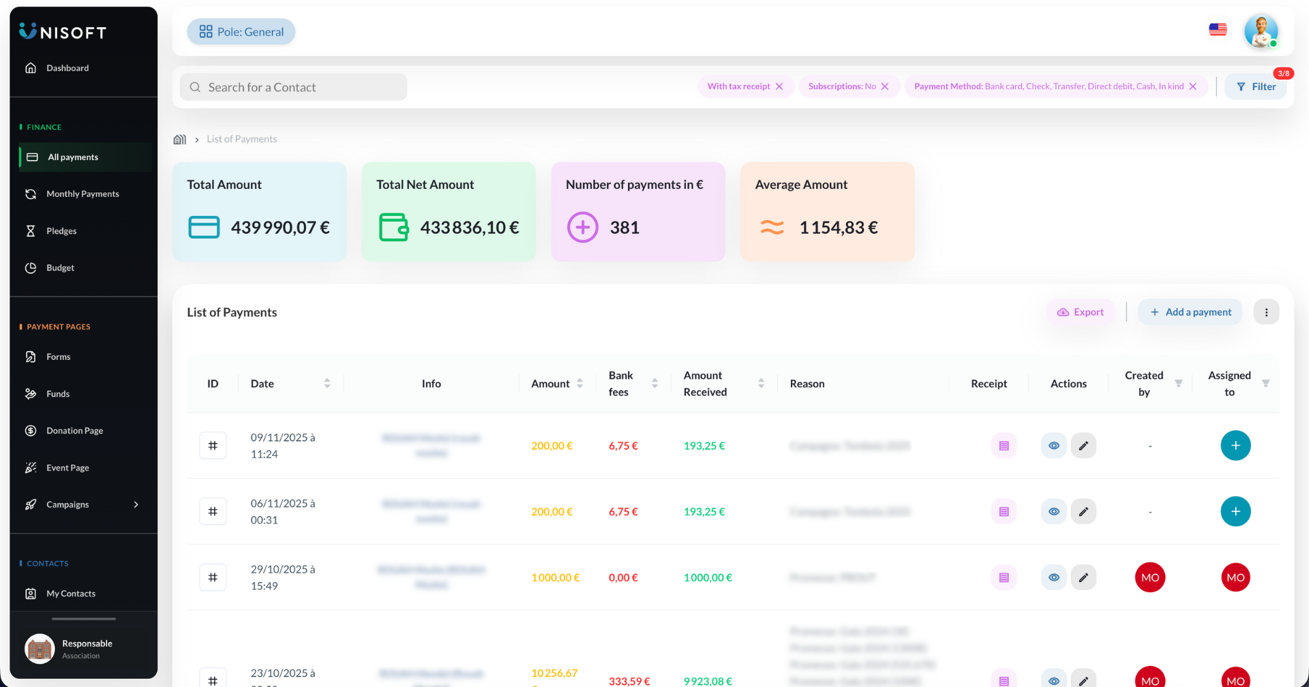Screen dimensions: 1309x687
Task: Open the three-dot options menu beside Add a payment
Action: 1266,312
